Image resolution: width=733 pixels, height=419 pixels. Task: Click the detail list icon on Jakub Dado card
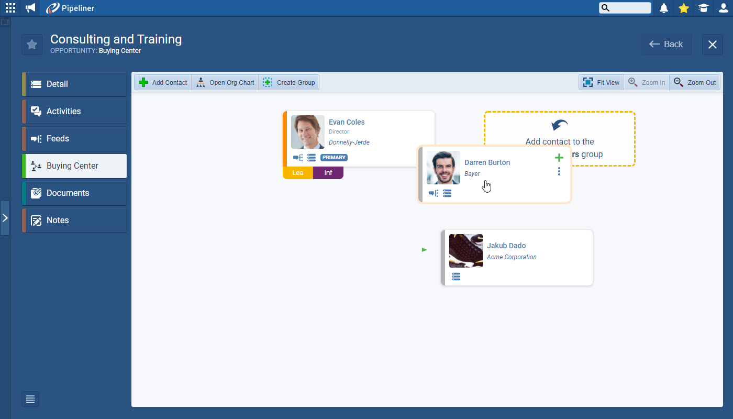[x=456, y=277]
